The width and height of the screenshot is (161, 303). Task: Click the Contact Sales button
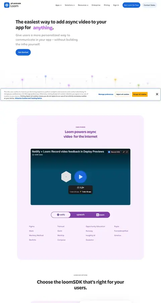pyautogui.click(x=150, y=5)
